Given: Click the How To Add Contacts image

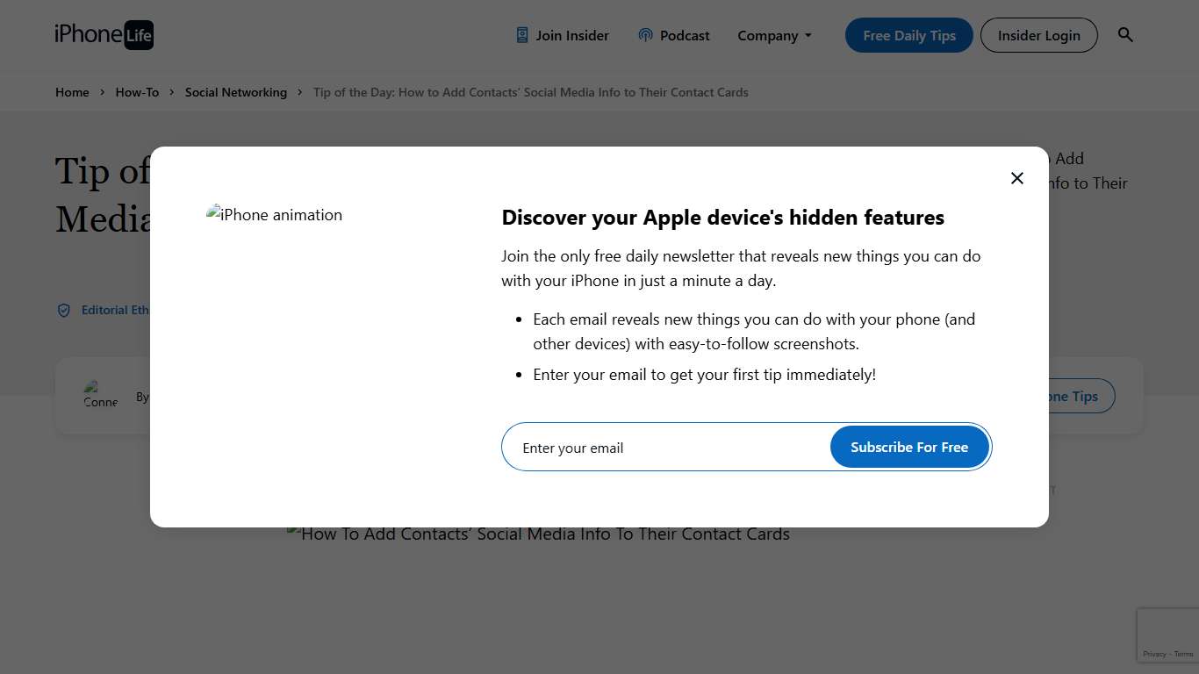Looking at the screenshot, I should (x=538, y=534).
